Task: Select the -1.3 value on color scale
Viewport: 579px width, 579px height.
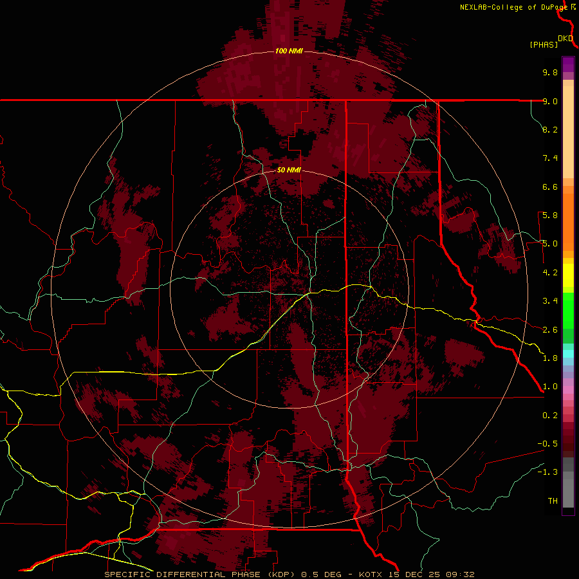Action: tap(547, 472)
